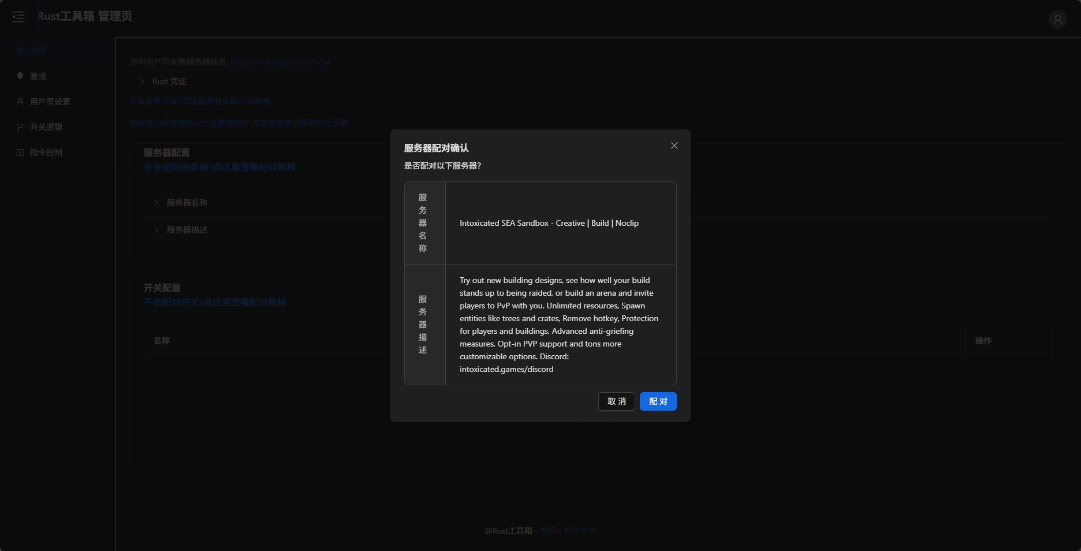
Task: Click the Rust工具箱 管理页 title
Action: tap(85, 16)
